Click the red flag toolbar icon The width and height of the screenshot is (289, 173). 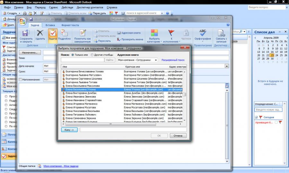(x=116, y=13)
